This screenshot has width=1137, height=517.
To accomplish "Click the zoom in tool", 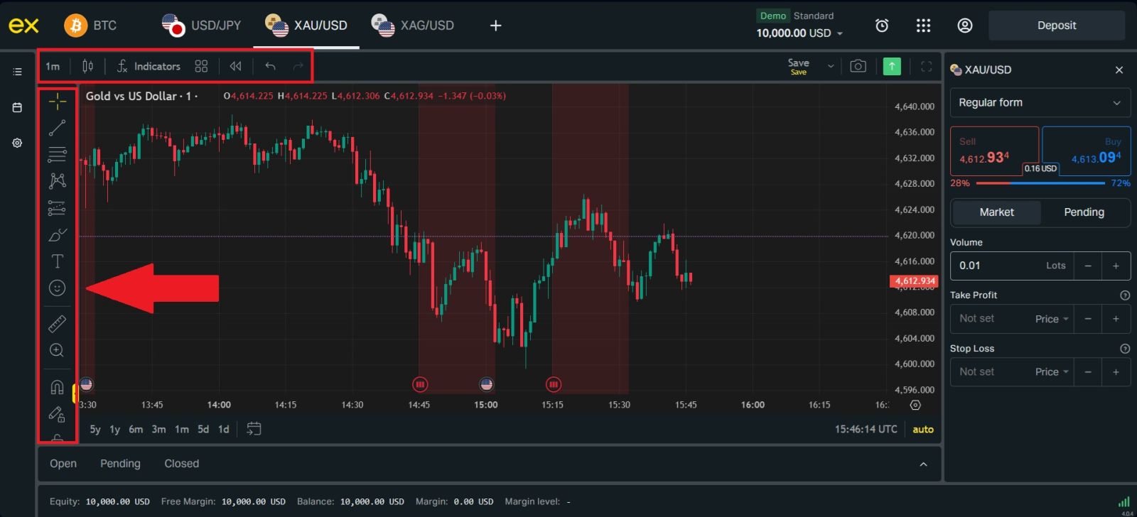I will pyautogui.click(x=57, y=350).
